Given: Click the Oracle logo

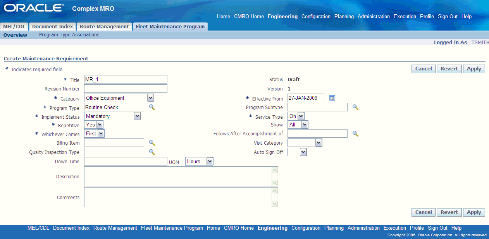Looking at the screenshot, I should 34,8.
